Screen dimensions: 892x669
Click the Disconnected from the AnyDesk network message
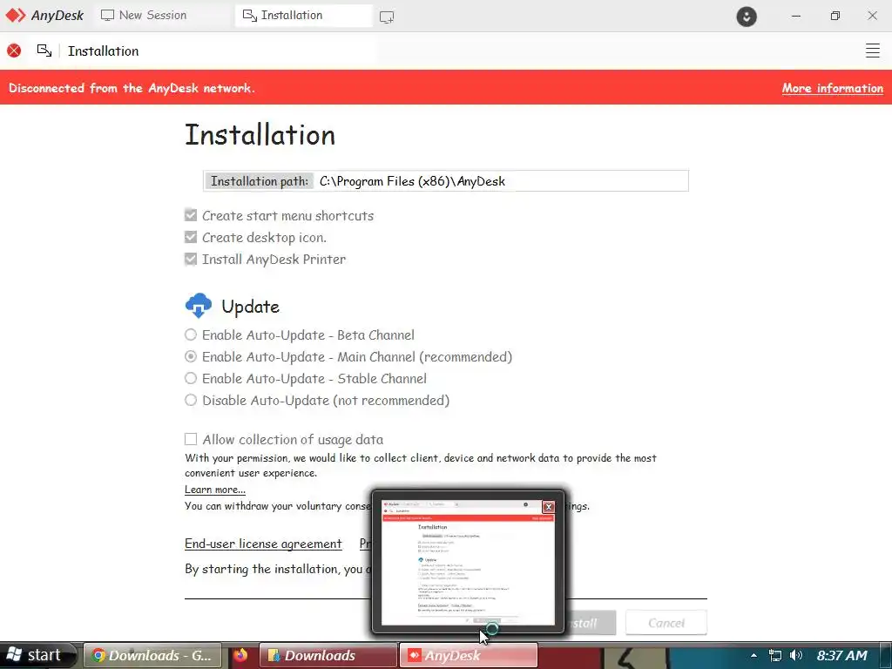point(132,88)
